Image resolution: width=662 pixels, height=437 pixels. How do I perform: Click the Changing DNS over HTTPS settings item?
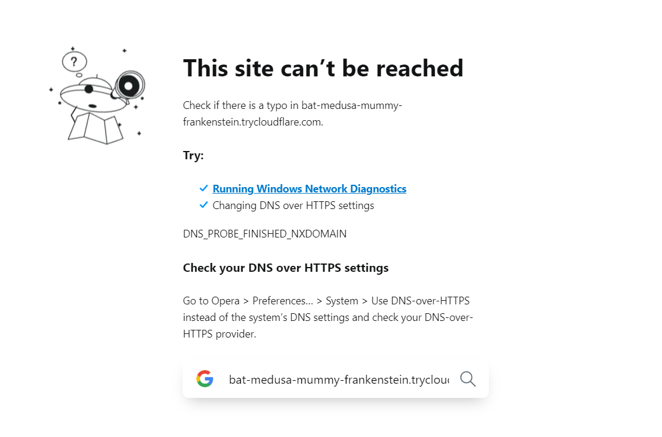pyautogui.click(x=293, y=205)
